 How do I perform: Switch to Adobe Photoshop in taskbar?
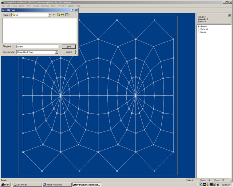pos(57,184)
